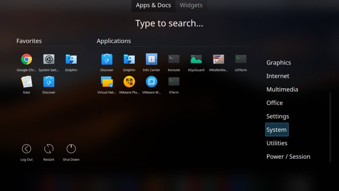The height and width of the screenshot is (191, 339).
Task: Select the Multimedia category
Action: (x=282, y=90)
